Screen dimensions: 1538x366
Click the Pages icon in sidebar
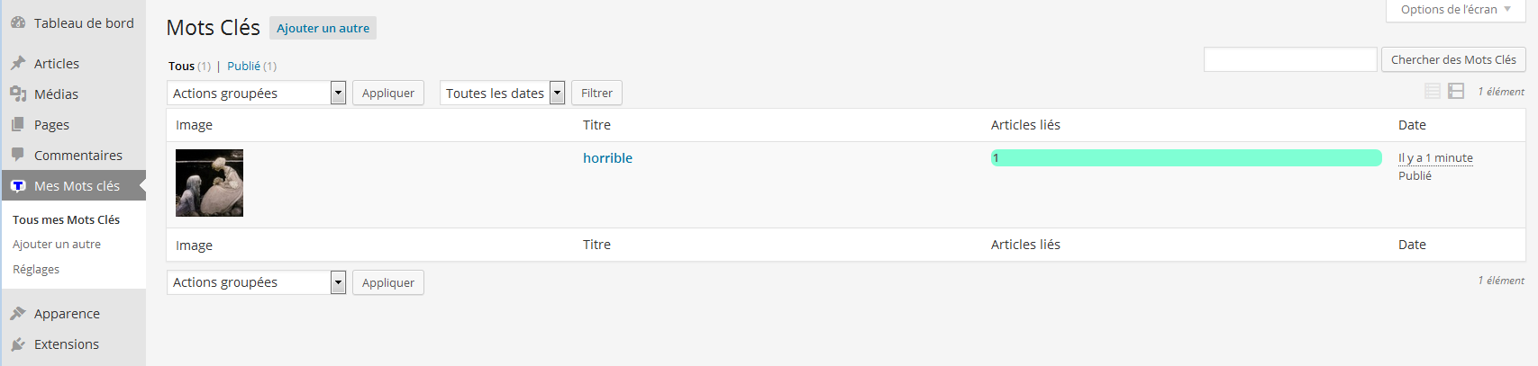[18, 124]
